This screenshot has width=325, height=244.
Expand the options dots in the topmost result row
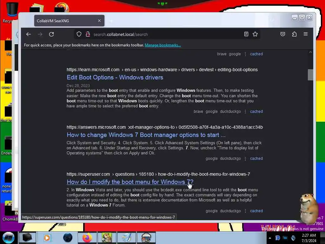[x=245, y=54]
